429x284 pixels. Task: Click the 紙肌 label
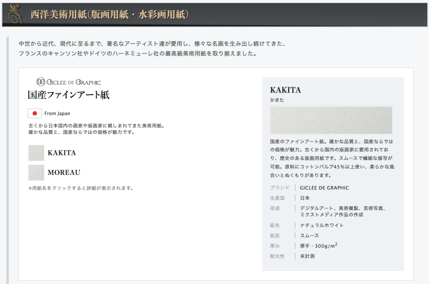[275, 236]
